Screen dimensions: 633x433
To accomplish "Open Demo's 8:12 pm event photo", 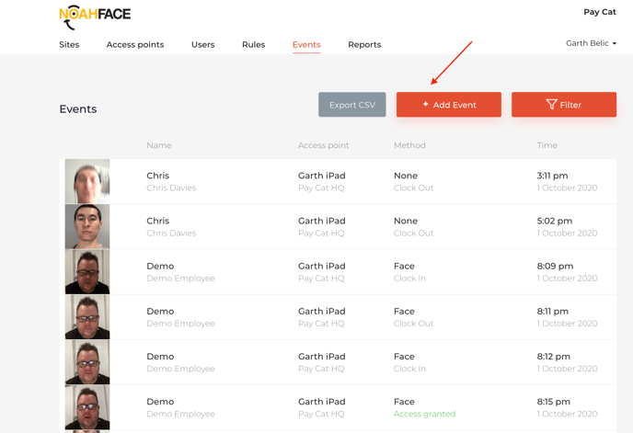I will (x=87, y=361).
